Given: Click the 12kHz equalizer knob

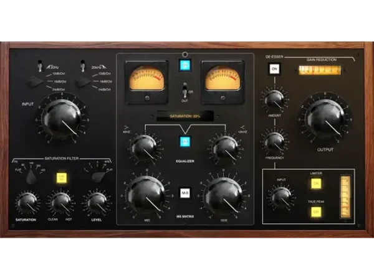Looking at the screenshot, I should click(x=226, y=149).
